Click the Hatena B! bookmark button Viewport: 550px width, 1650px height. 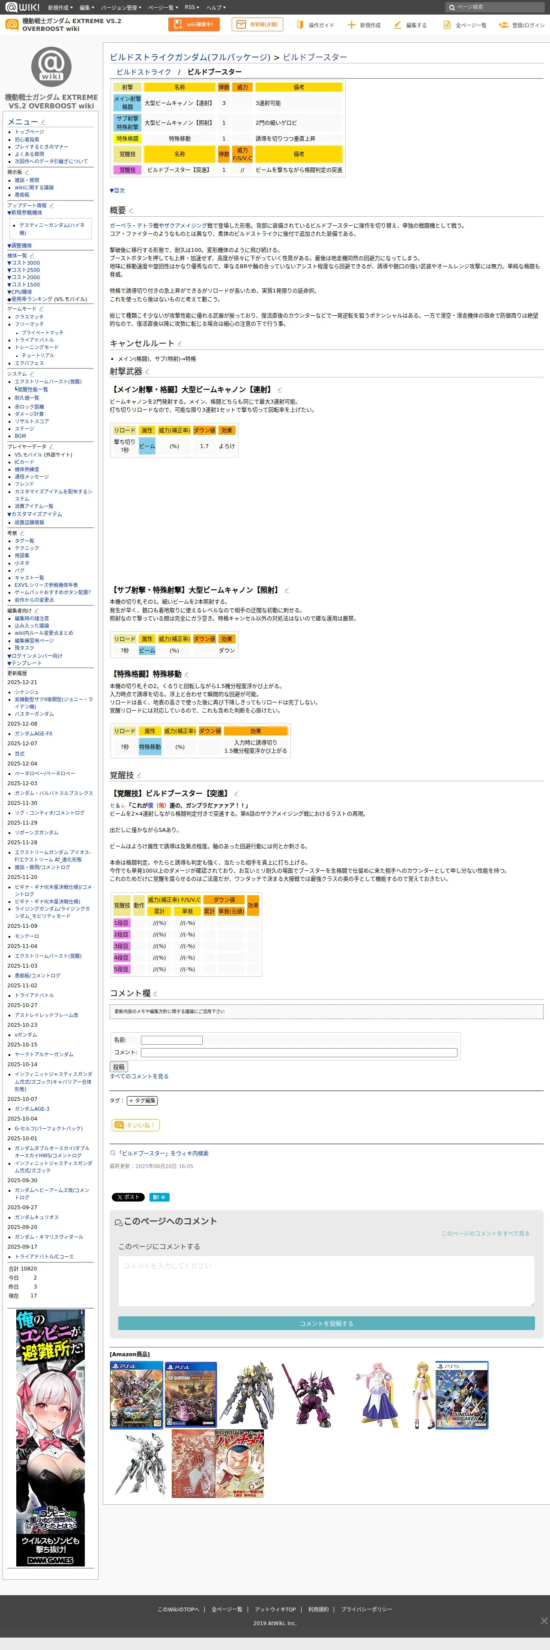pyautogui.click(x=159, y=1196)
